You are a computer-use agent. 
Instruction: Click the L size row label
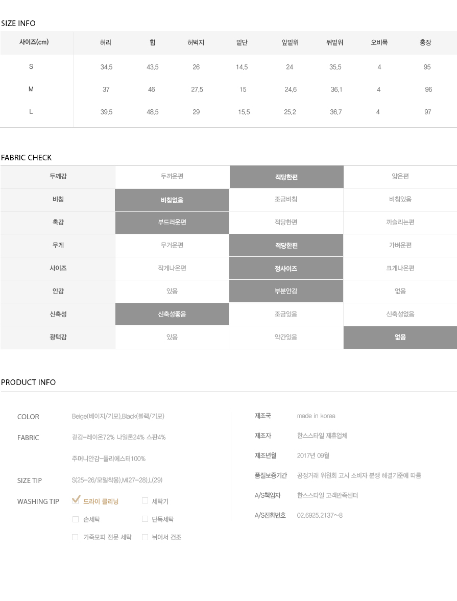point(31,111)
